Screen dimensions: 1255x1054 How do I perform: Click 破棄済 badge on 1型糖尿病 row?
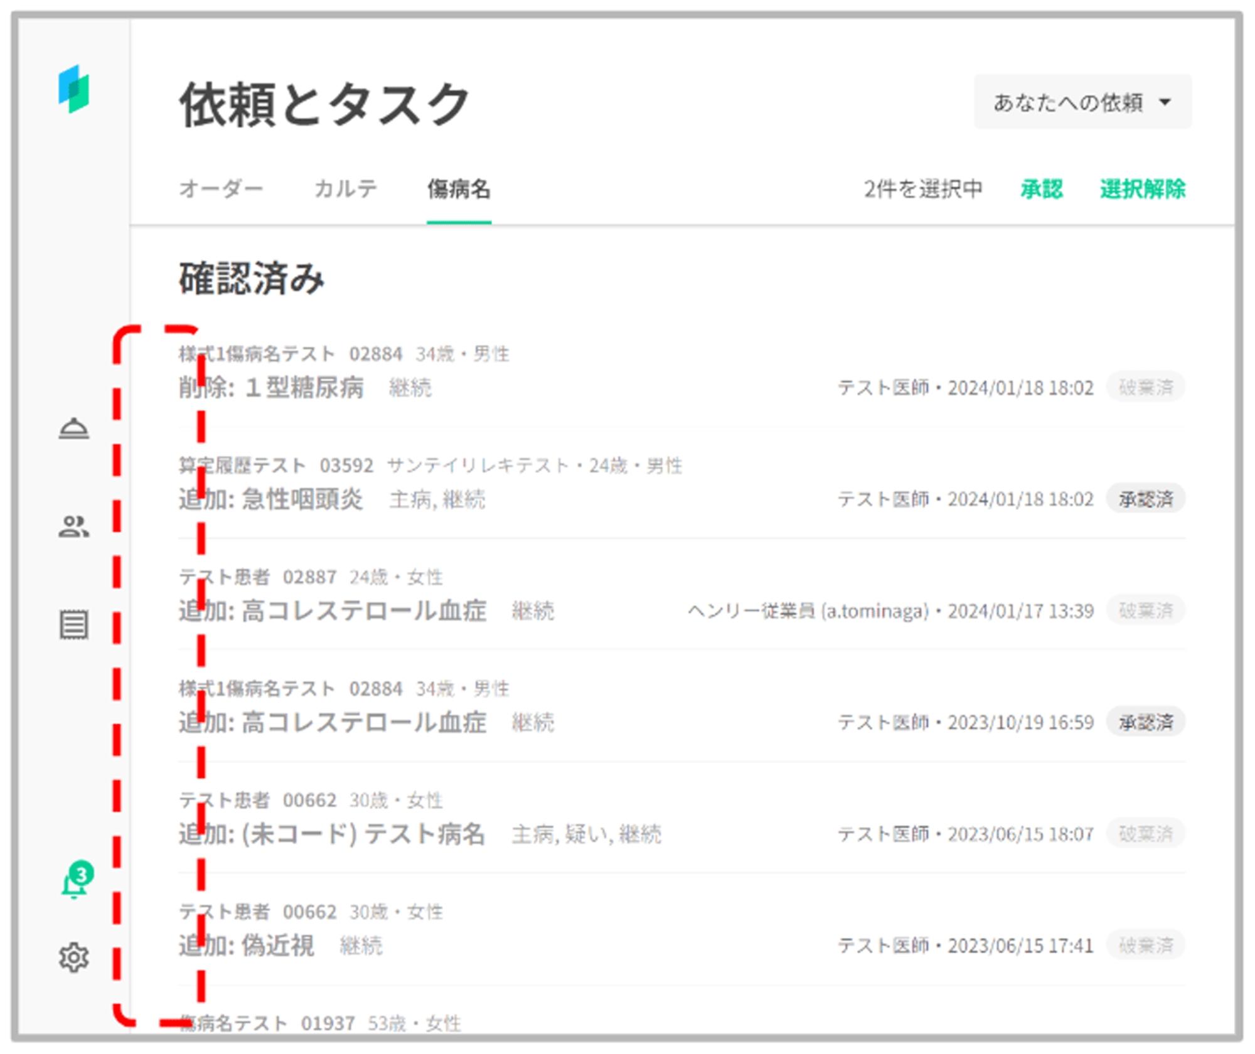click(x=1145, y=387)
